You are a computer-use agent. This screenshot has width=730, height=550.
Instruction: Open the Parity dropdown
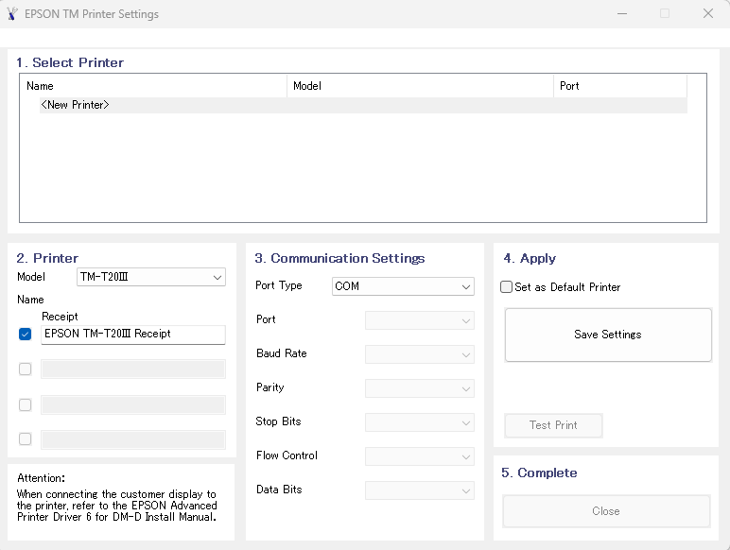coord(420,388)
